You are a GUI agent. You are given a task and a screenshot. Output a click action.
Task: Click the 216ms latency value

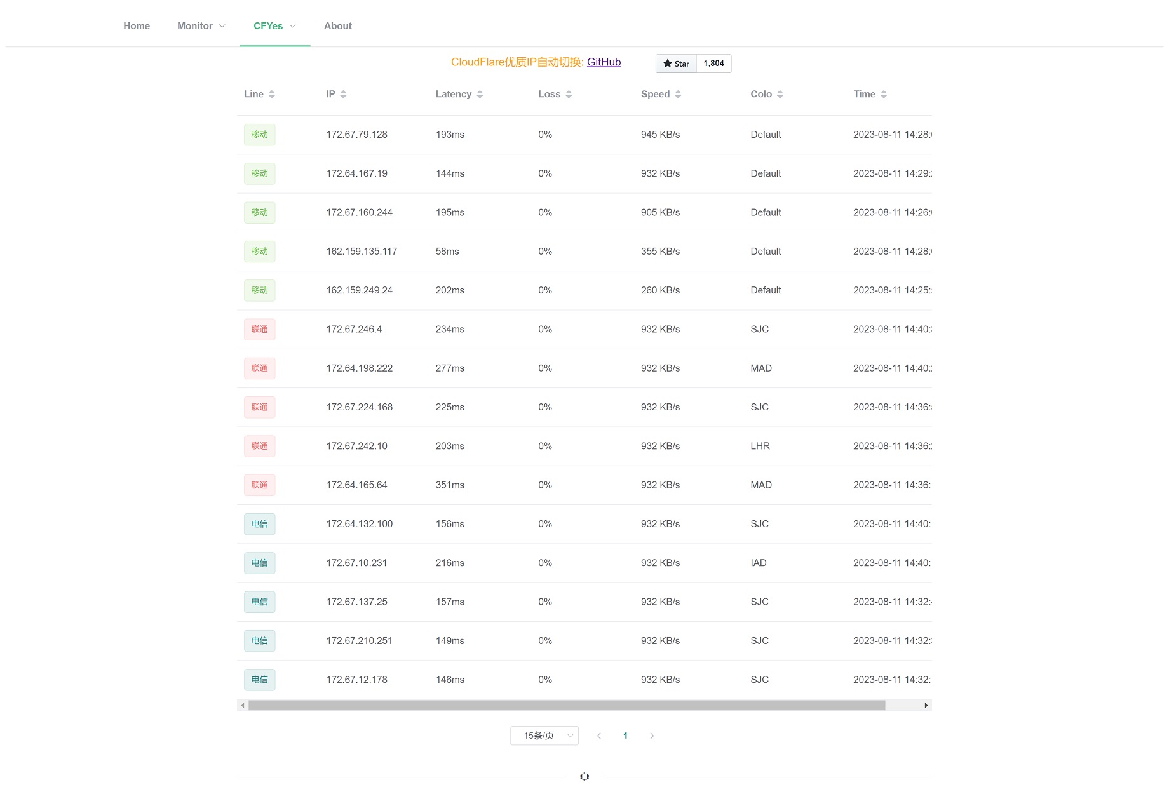(x=450, y=563)
